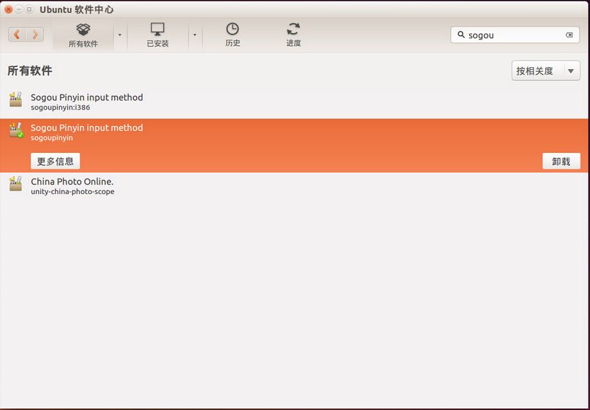
Task: Click 卸载 to uninstall sogoupinyin
Action: 561,161
